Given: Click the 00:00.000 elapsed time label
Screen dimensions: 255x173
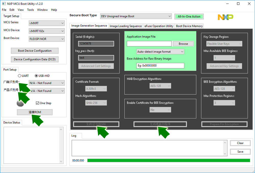Looking at the screenshot, I should (78, 161).
